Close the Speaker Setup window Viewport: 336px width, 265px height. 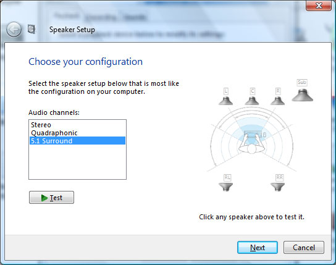(x=319, y=6)
